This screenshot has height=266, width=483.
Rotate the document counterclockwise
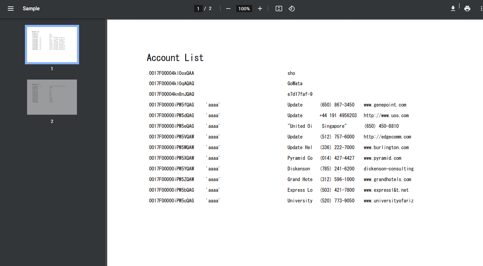[x=292, y=9]
